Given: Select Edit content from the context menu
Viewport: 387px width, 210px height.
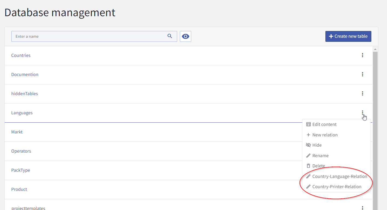Looking at the screenshot, I should click(324, 125).
